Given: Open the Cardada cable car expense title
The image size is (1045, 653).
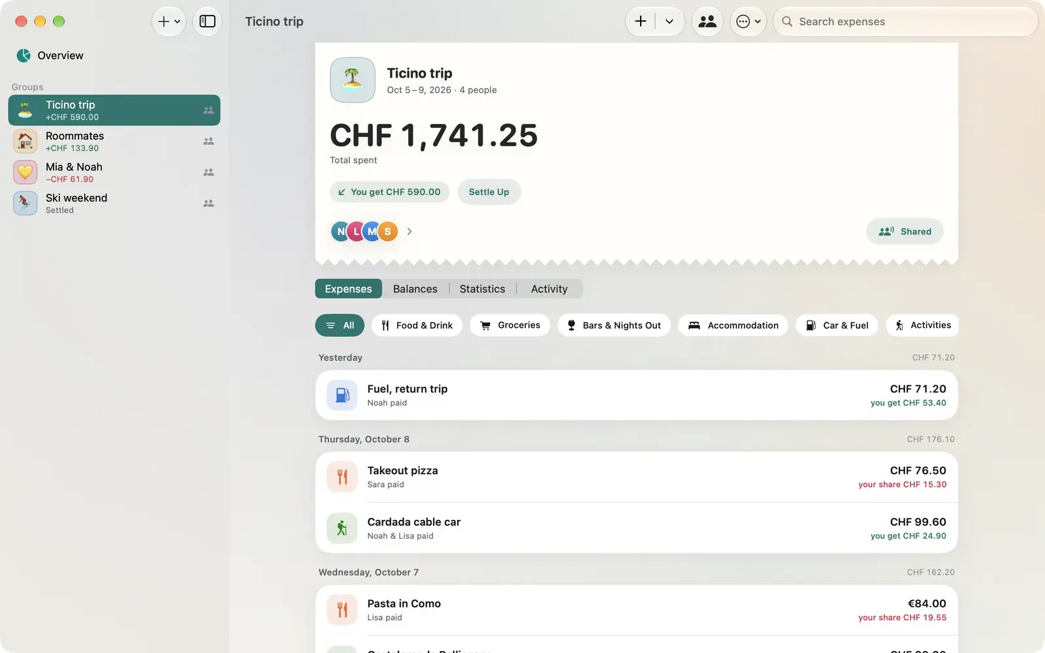Looking at the screenshot, I should [414, 522].
